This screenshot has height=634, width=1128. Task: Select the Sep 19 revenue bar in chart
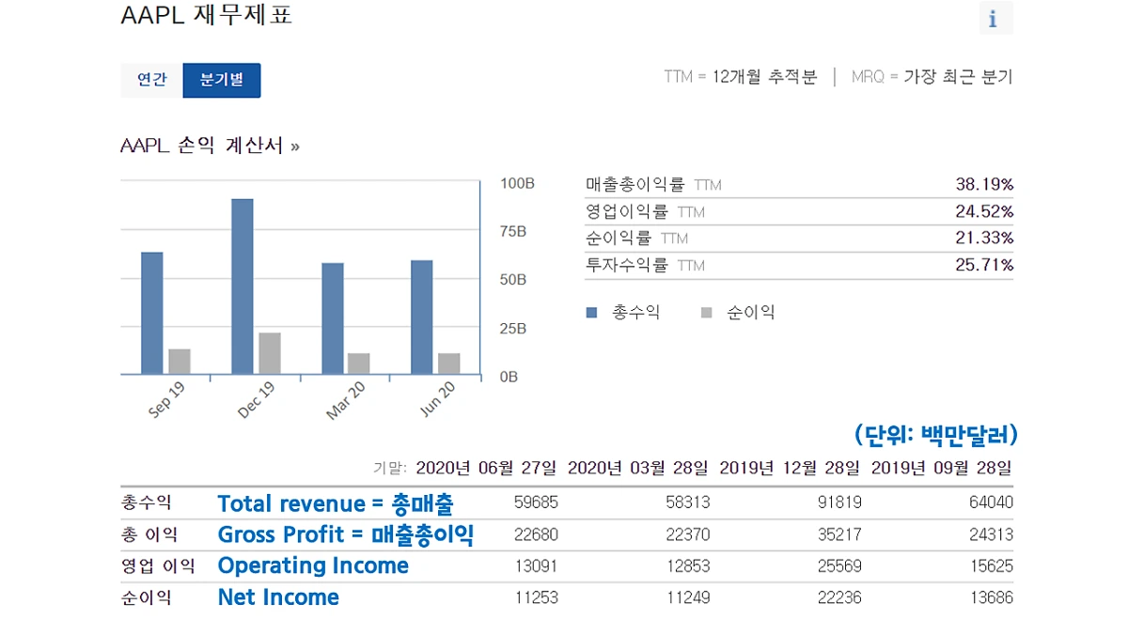[150, 310]
